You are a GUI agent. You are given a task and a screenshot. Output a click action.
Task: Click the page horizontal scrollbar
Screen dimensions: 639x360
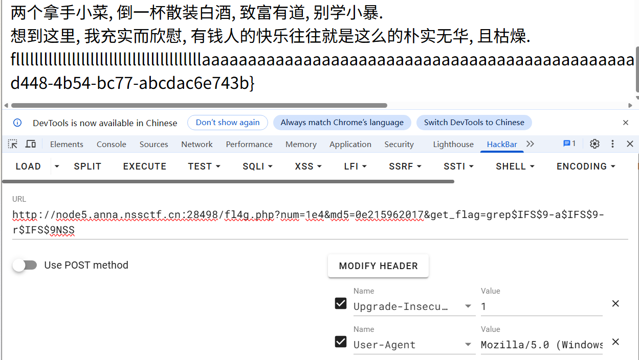tap(199, 106)
